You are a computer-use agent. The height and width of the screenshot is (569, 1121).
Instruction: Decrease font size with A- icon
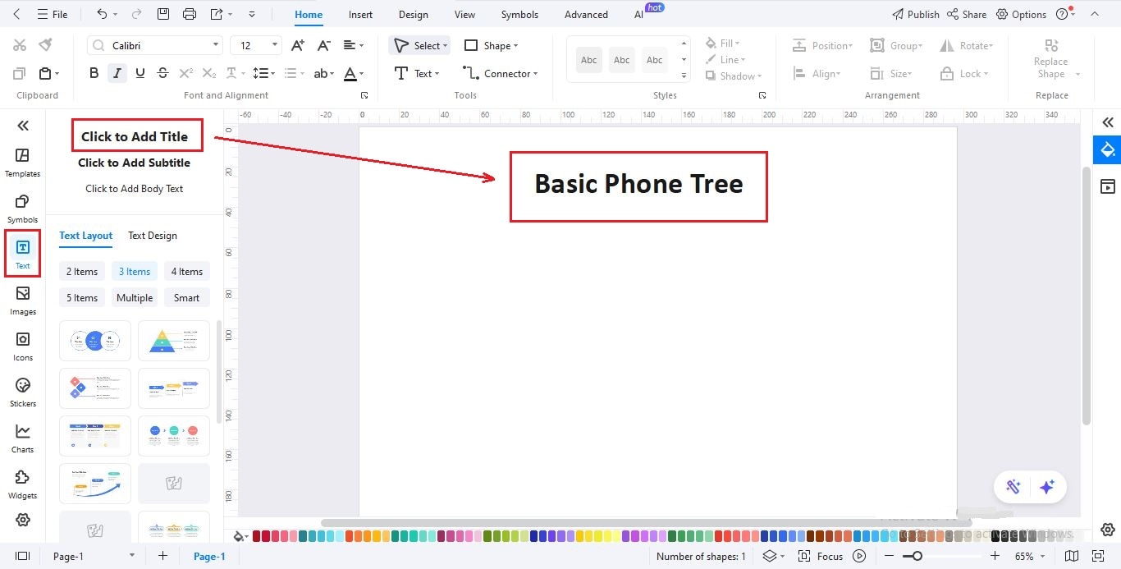click(323, 45)
